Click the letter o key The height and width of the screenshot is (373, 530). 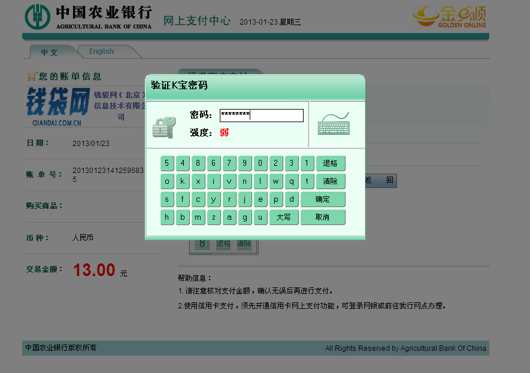[167, 181]
